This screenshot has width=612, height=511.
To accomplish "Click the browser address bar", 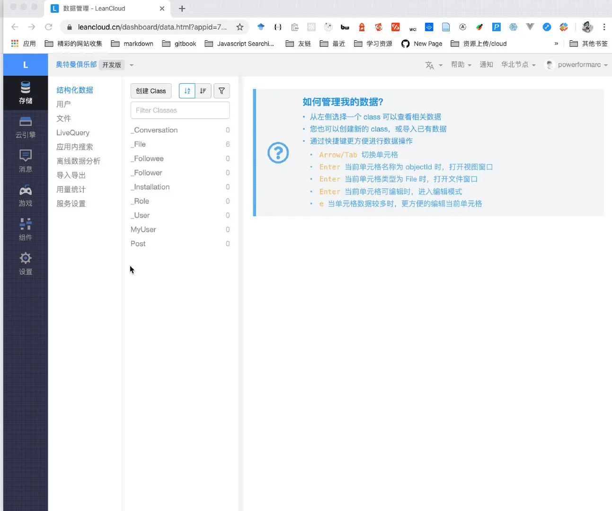I will click(151, 27).
